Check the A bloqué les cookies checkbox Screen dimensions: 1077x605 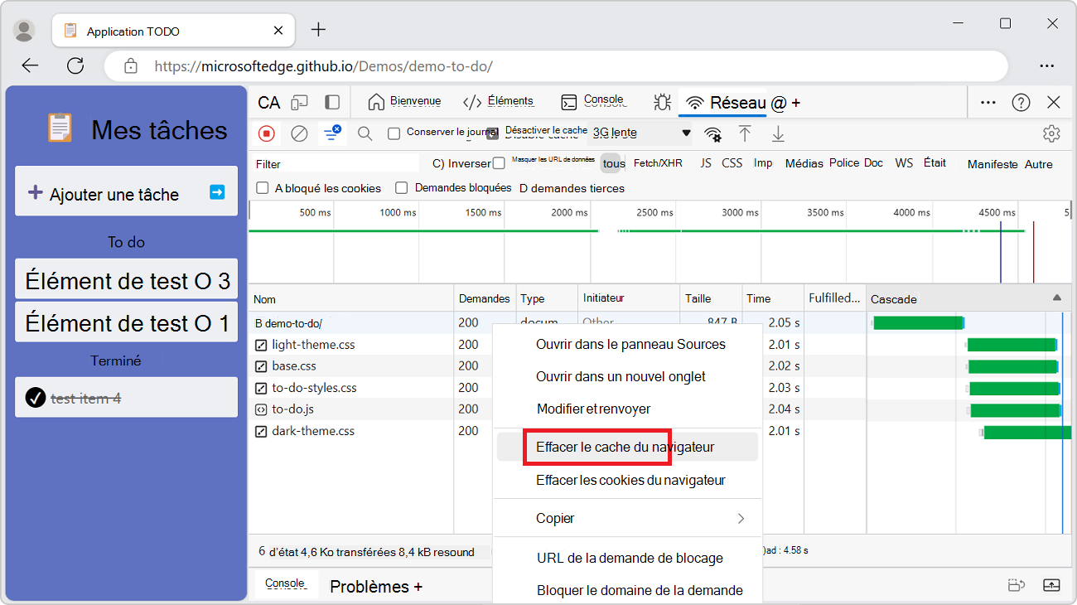coord(263,188)
